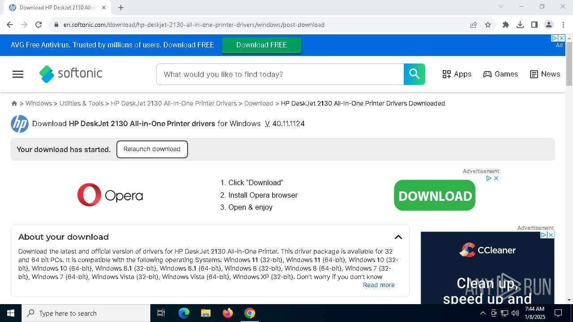
Task: Open the Games section
Action: tap(500, 74)
